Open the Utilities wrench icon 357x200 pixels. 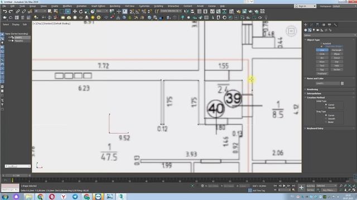[x=335, y=24]
